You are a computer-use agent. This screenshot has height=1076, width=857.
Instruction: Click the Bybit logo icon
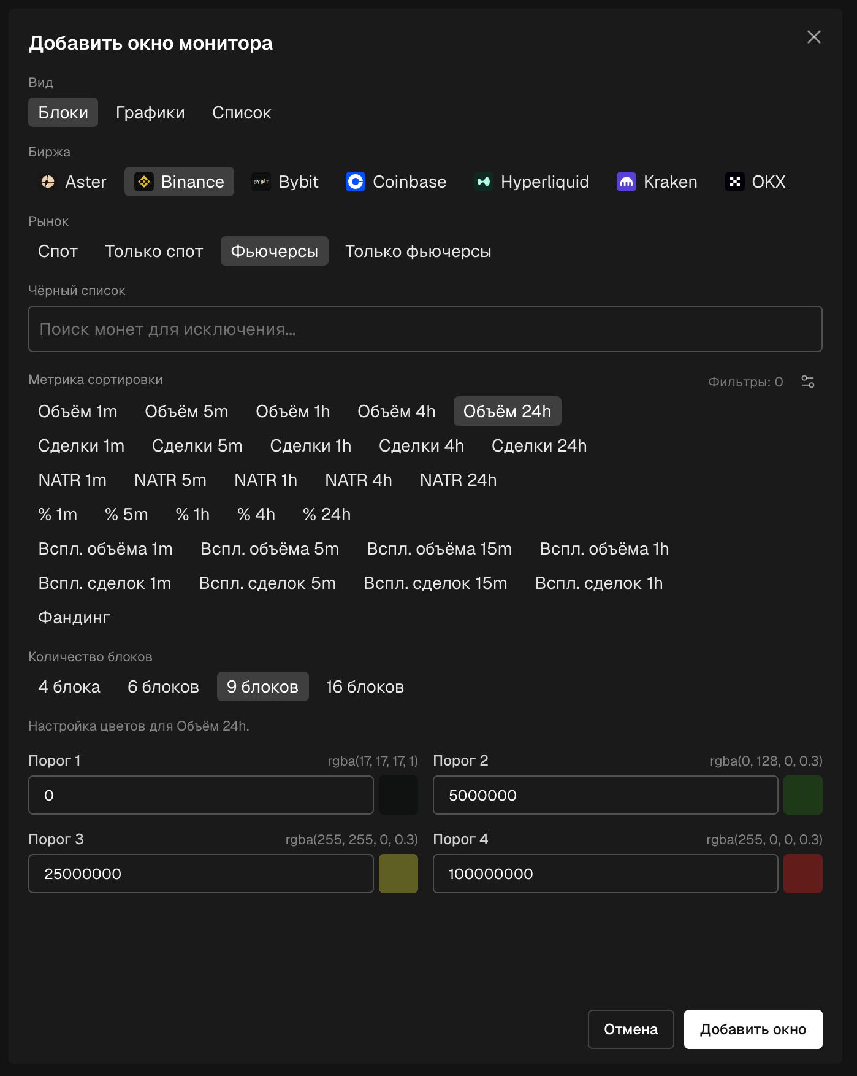(x=261, y=182)
